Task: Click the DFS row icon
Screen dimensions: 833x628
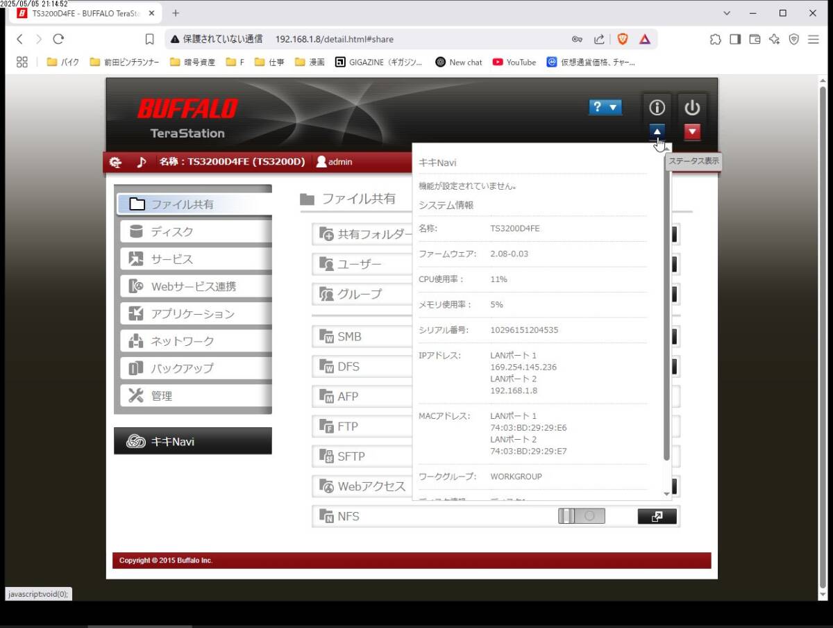Action: click(x=326, y=366)
